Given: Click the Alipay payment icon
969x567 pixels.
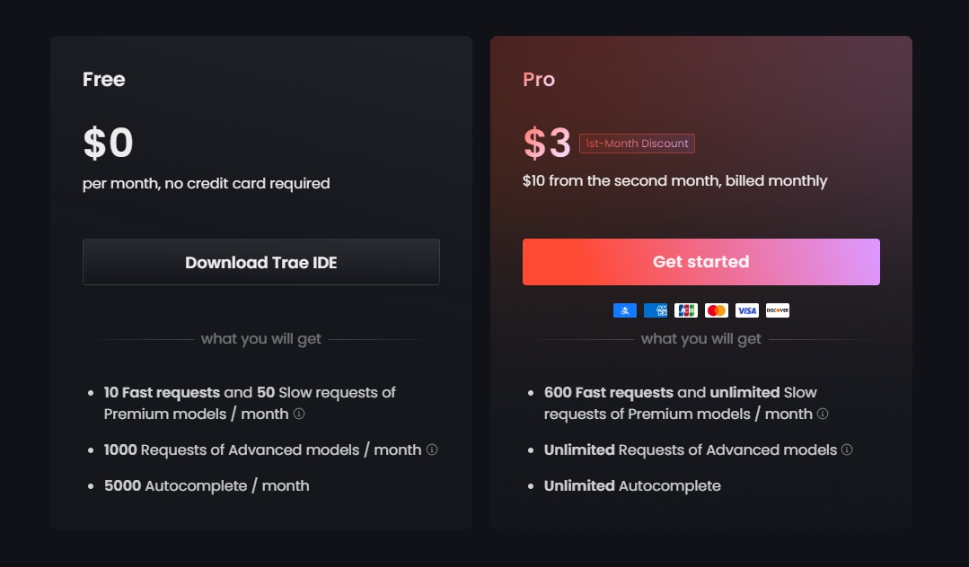Looking at the screenshot, I should (x=625, y=310).
